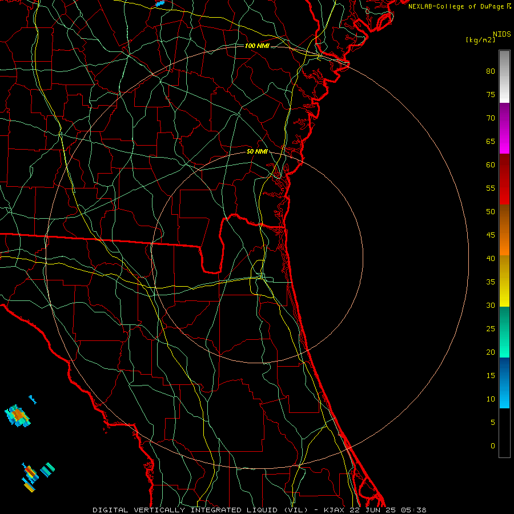Click the 40 value on the scale
Screen dimensions: 514x514
(x=491, y=258)
